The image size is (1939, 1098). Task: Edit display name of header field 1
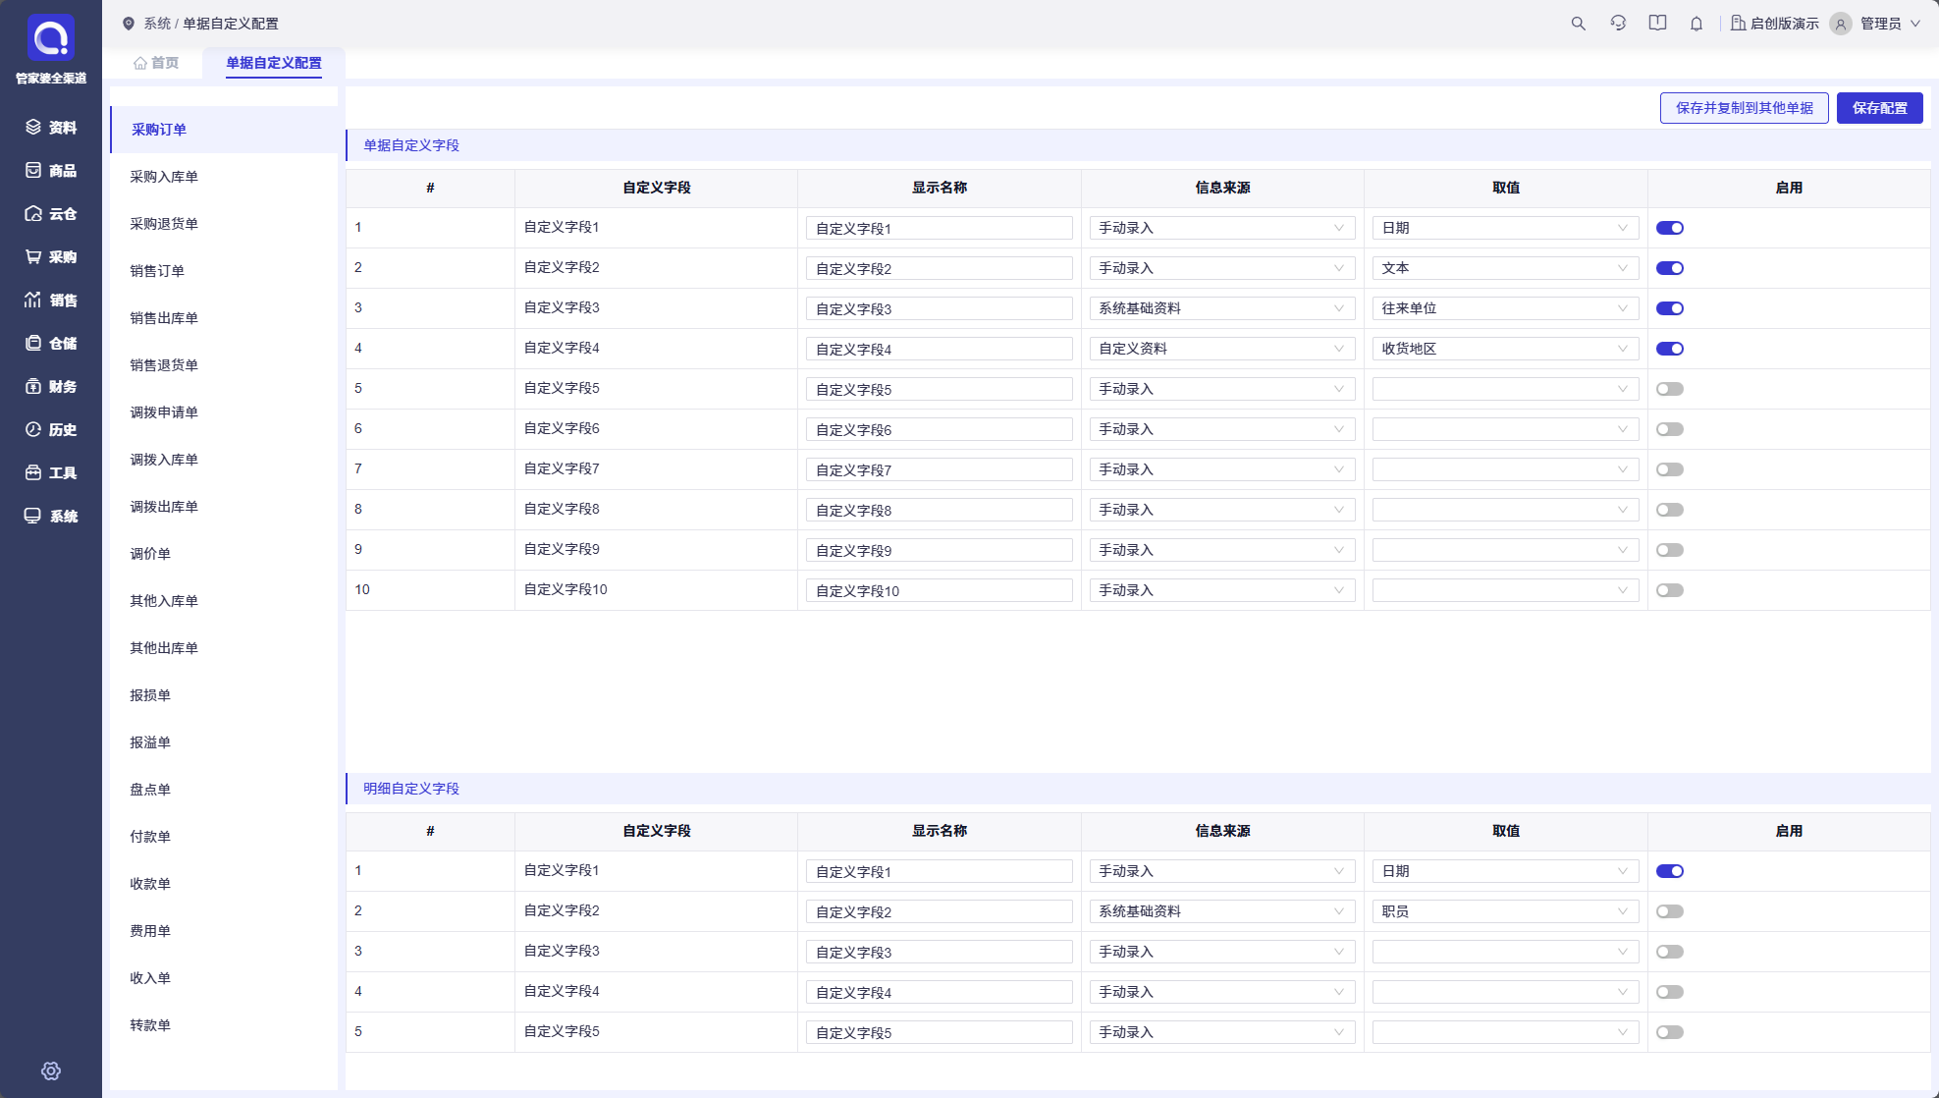940,228
